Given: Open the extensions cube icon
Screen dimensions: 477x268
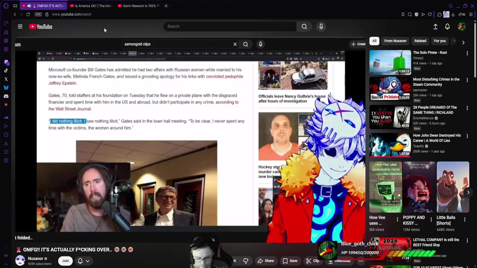Looking at the screenshot, I should [x=439, y=14].
